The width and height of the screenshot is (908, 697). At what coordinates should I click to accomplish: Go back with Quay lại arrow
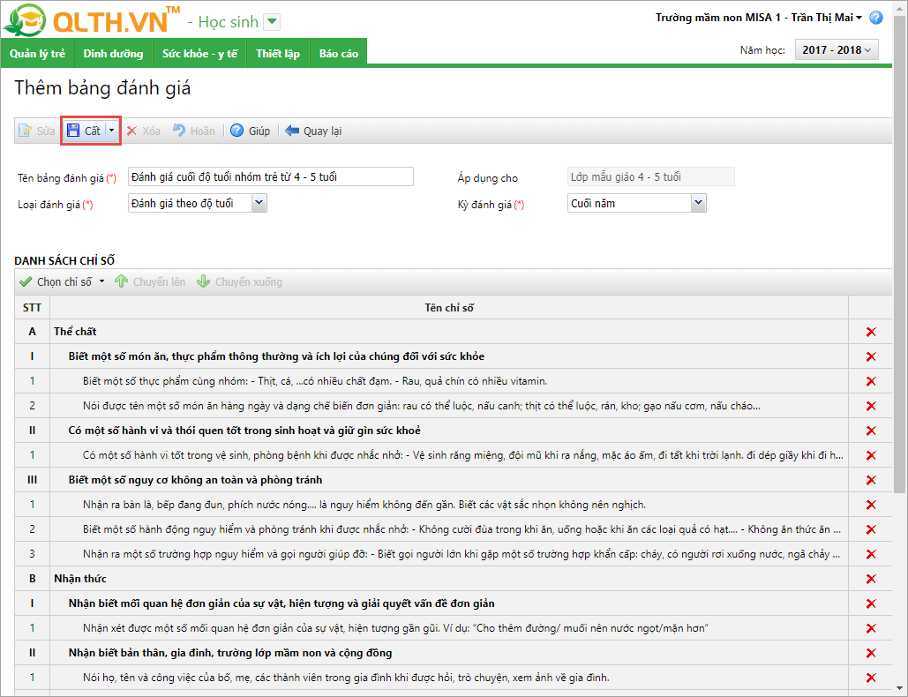pos(313,131)
